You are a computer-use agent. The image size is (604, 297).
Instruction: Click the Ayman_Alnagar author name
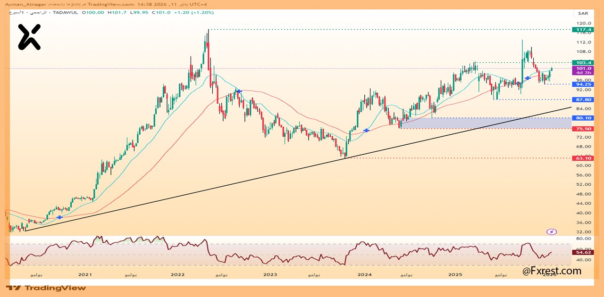coord(23,3)
